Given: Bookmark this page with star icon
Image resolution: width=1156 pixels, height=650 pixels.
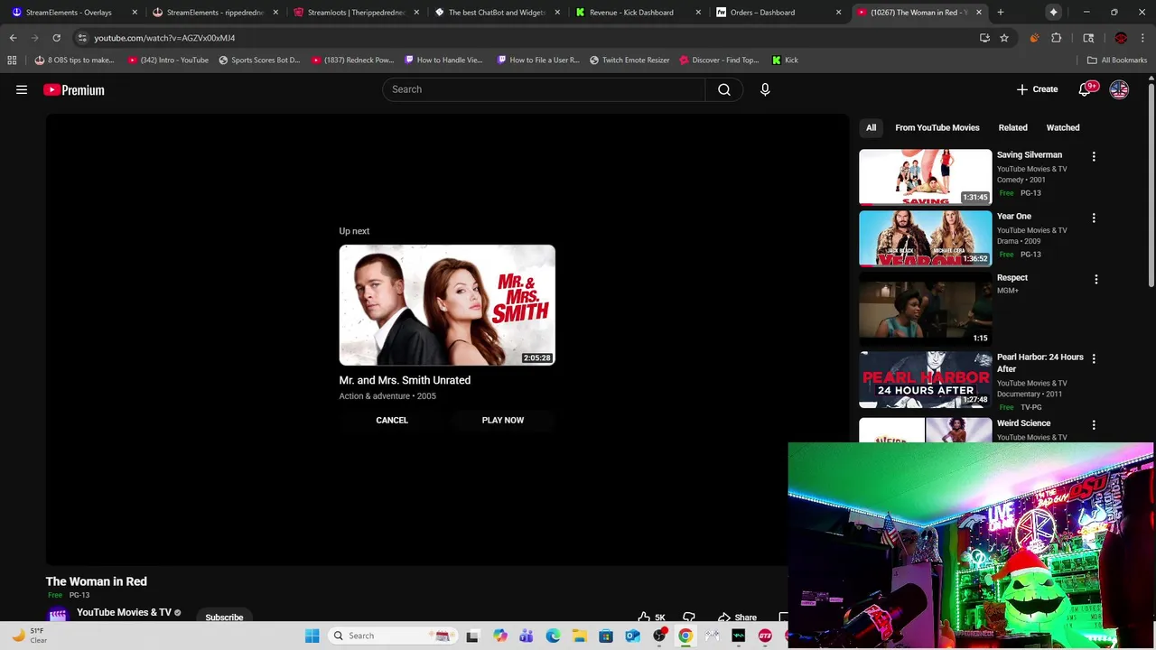Looking at the screenshot, I should pos(1004,38).
